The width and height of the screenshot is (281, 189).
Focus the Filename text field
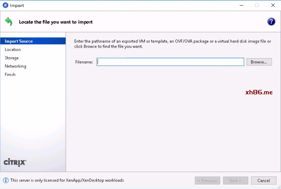coord(170,62)
